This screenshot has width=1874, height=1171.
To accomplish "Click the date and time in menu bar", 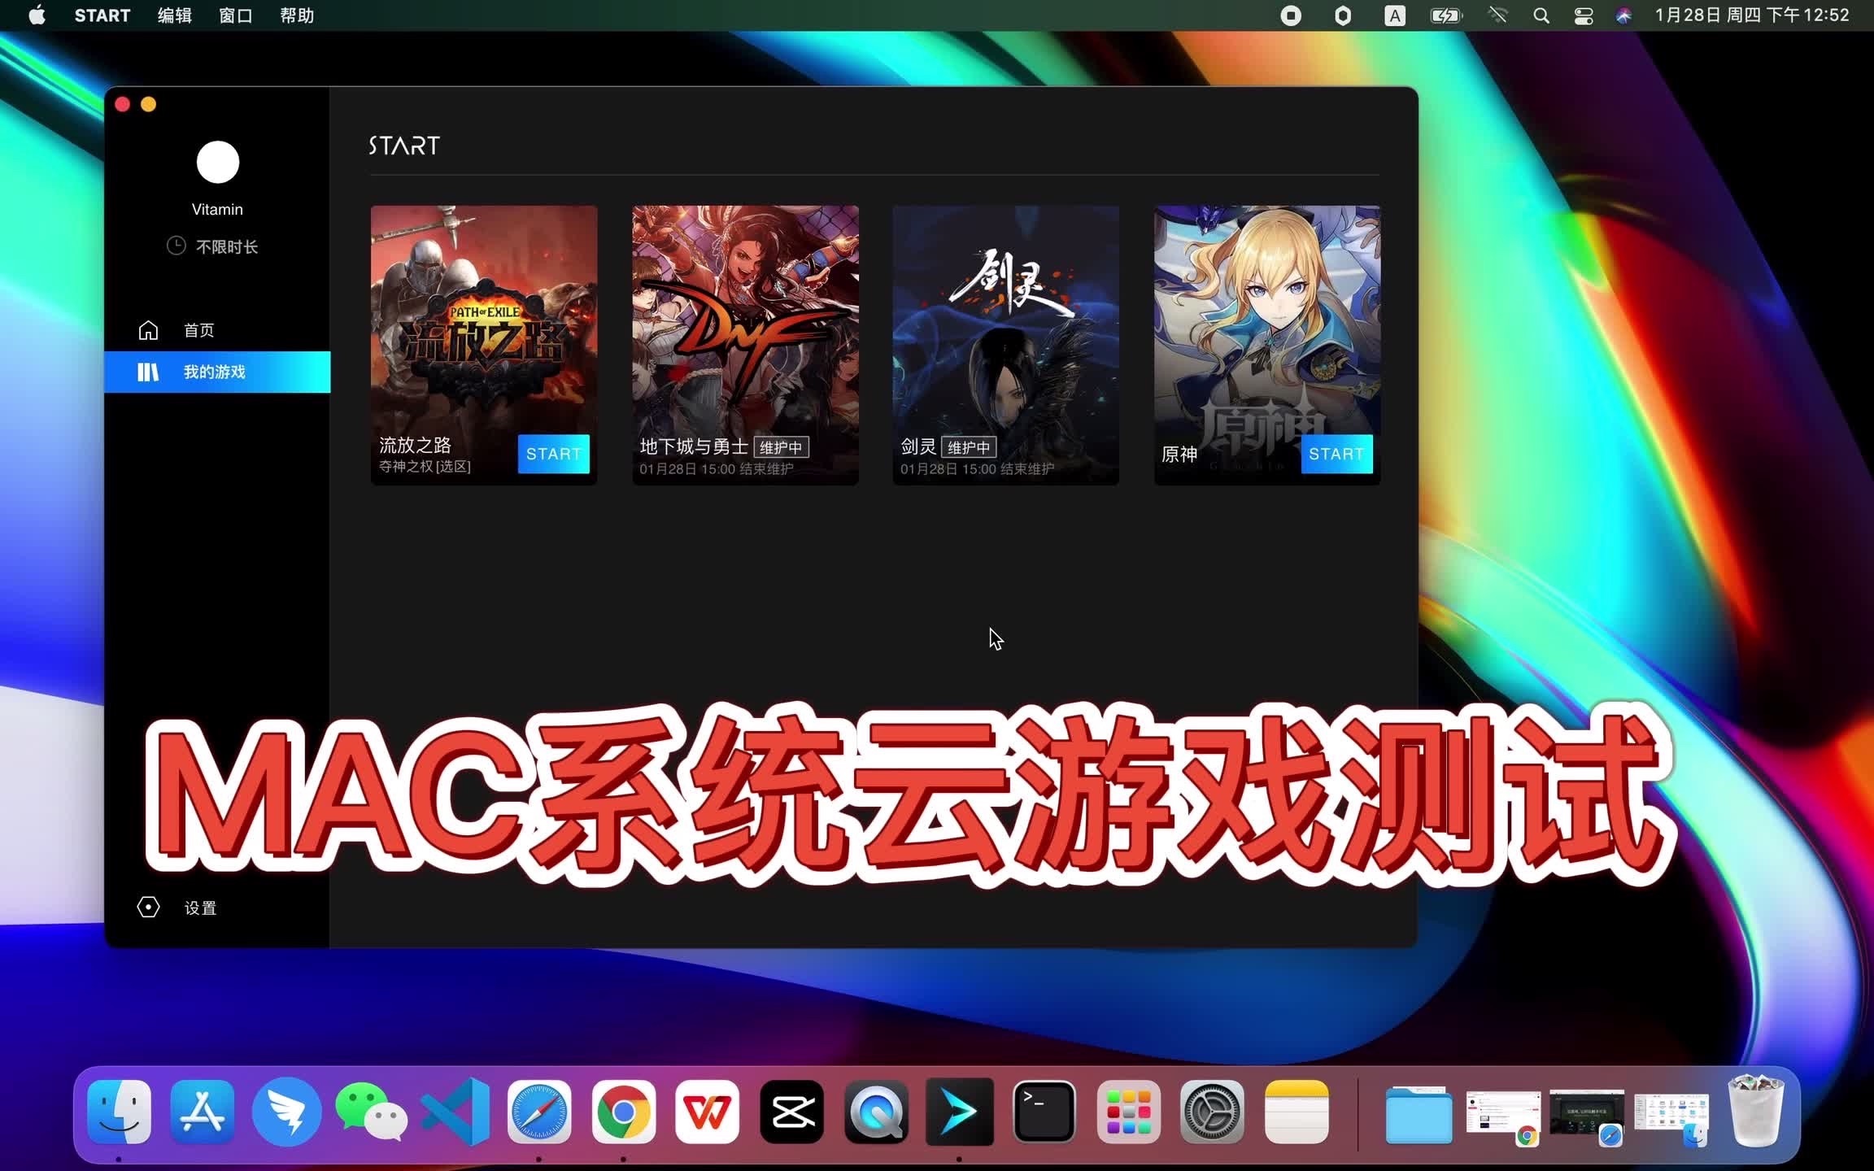I will (x=1753, y=15).
